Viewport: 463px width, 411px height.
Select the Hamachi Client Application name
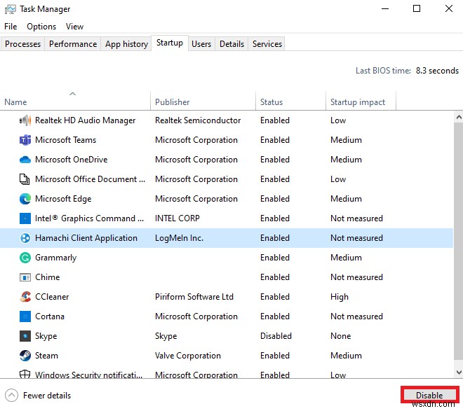pyautogui.click(x=86, y=238)
